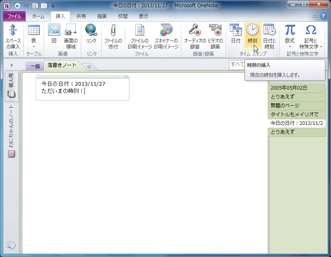The image size is (331, 257).
Task: Click the OneNote application icon
Action: (7, 6)
